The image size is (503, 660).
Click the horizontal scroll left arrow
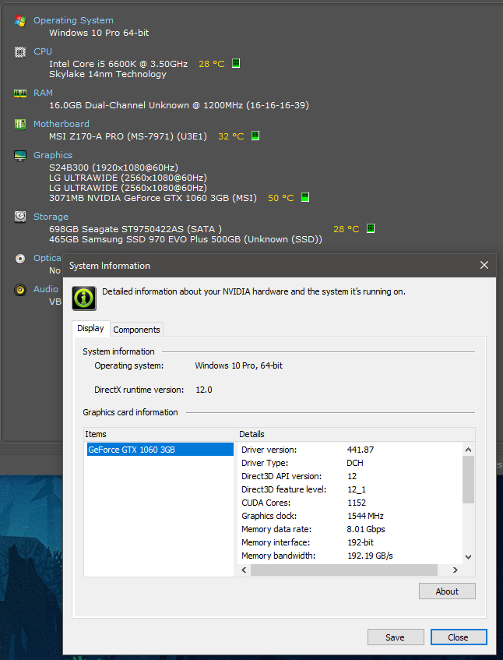click(244, 570)
